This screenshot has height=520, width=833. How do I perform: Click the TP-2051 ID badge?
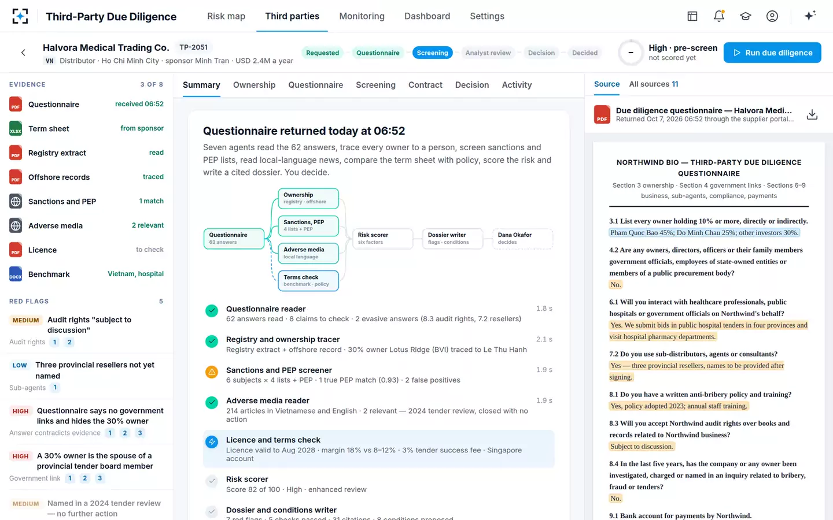193,47
